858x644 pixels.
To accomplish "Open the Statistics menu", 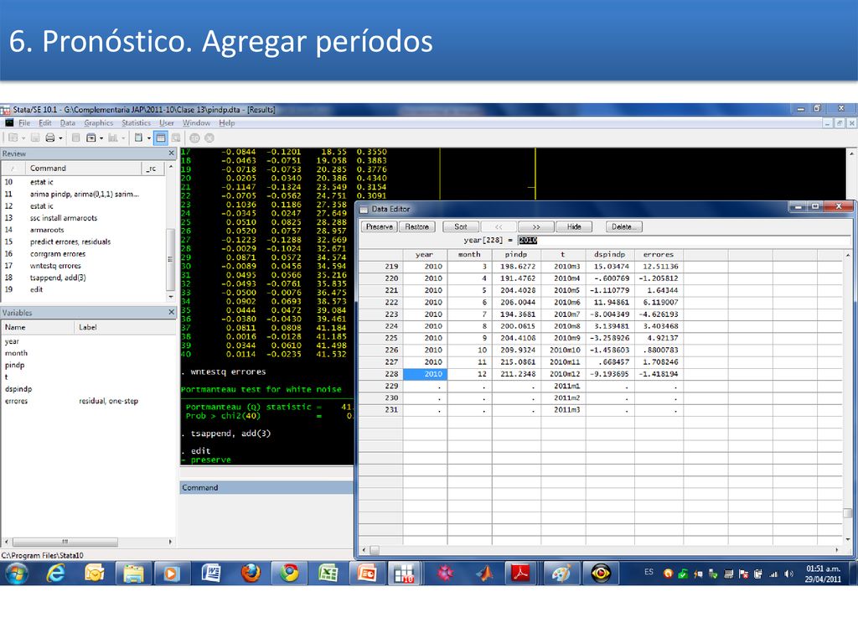I will point(137,123).
